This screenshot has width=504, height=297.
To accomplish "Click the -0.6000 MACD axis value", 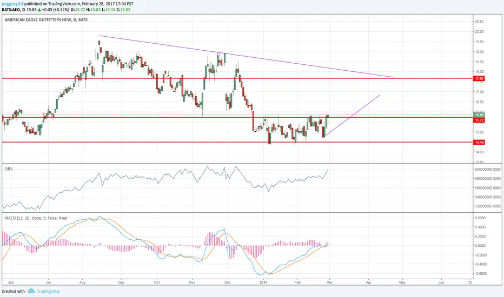I will (480, 274).
